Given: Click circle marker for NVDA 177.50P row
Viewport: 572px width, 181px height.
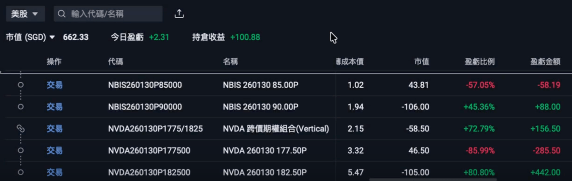Looking at the screenshot, I should click(21, 151).
